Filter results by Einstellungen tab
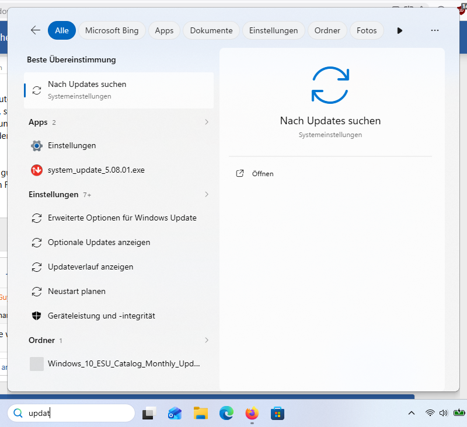The width and height of the screenshot is (467, 427). [x=273, y=30]
